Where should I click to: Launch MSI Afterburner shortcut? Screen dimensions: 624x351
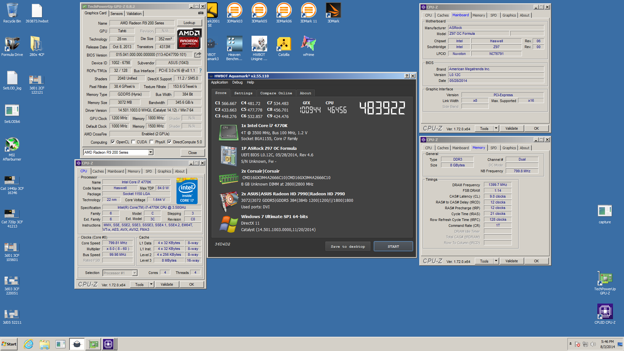point(12,149)
